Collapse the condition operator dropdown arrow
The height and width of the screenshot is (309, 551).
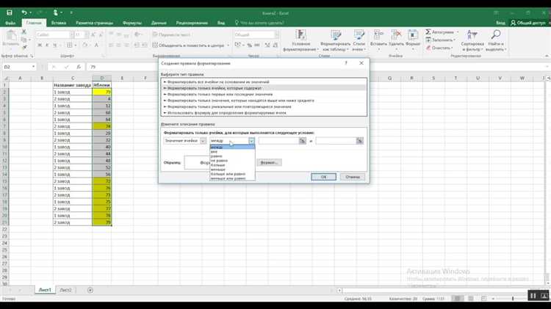pyautogui.click(x=251, y=141)
